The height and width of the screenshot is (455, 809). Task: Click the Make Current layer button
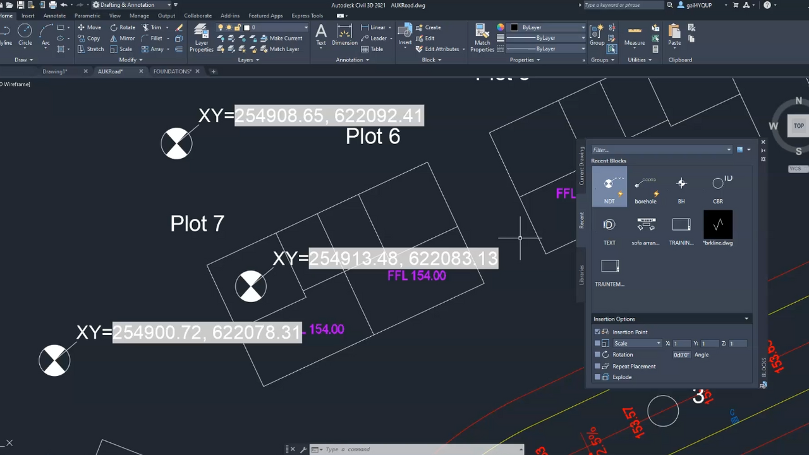[281, 38]
